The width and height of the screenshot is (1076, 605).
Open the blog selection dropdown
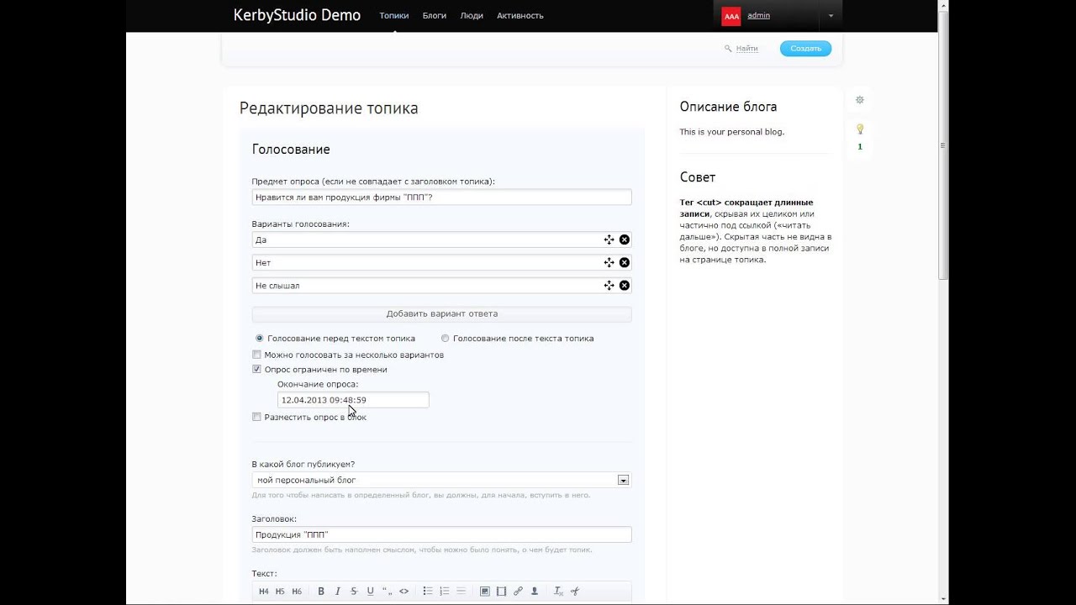click(x=623, y=481)
